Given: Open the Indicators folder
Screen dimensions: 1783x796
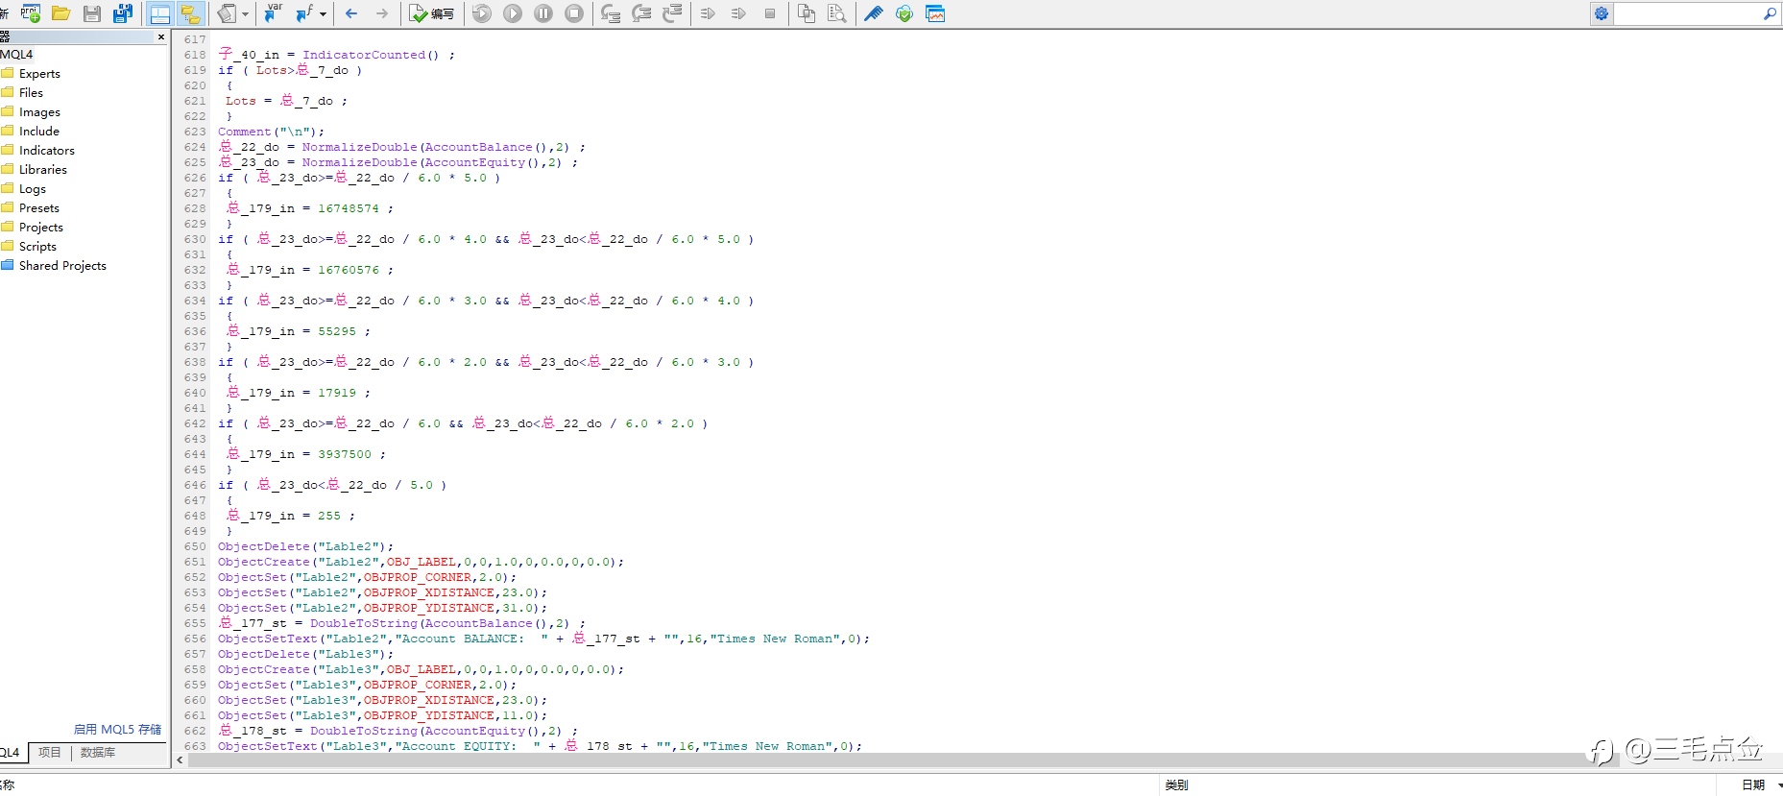Looking at the screenshot, I should click(x=46, y=151).
